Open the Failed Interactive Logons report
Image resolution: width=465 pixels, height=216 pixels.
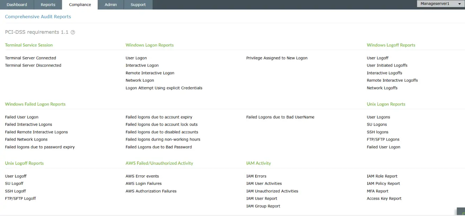point(28,124)
